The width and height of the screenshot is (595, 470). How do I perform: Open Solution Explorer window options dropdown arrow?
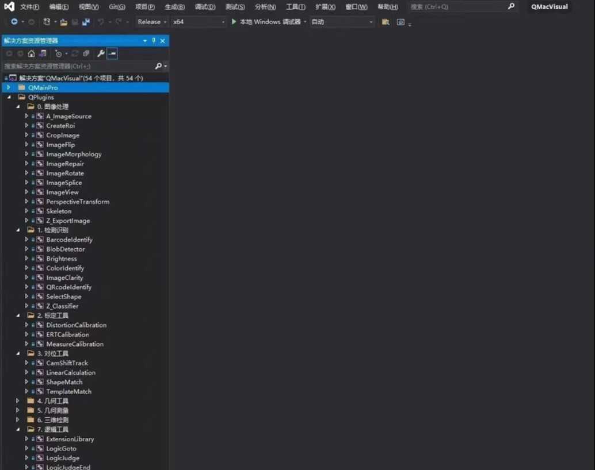pyautogui.click(x=145, y=41)
